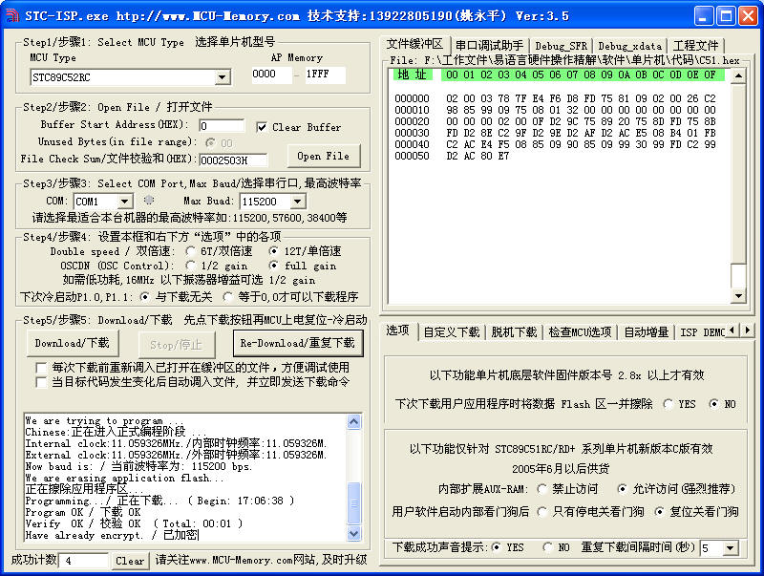Screen dimensions: 764x576
Task: Expand the re-download interval seconds dropdown
Action: click(732, 548)
